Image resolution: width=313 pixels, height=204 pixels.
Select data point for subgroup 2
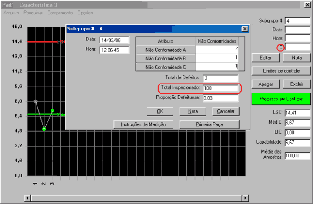click(44, 129)
